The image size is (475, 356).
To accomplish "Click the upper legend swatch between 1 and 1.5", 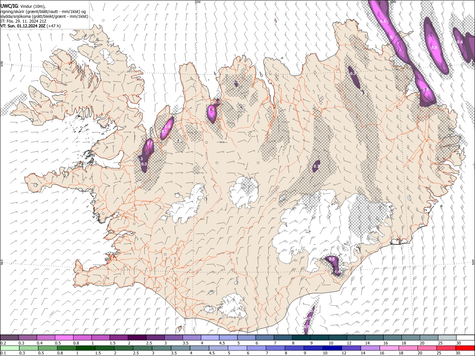I will tap(101, 338).
